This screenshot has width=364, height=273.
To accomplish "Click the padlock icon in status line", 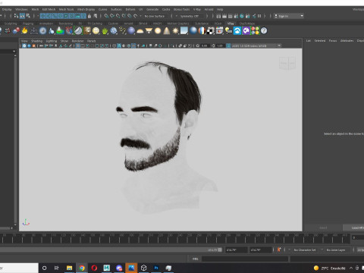I will [x=89, y=16].
